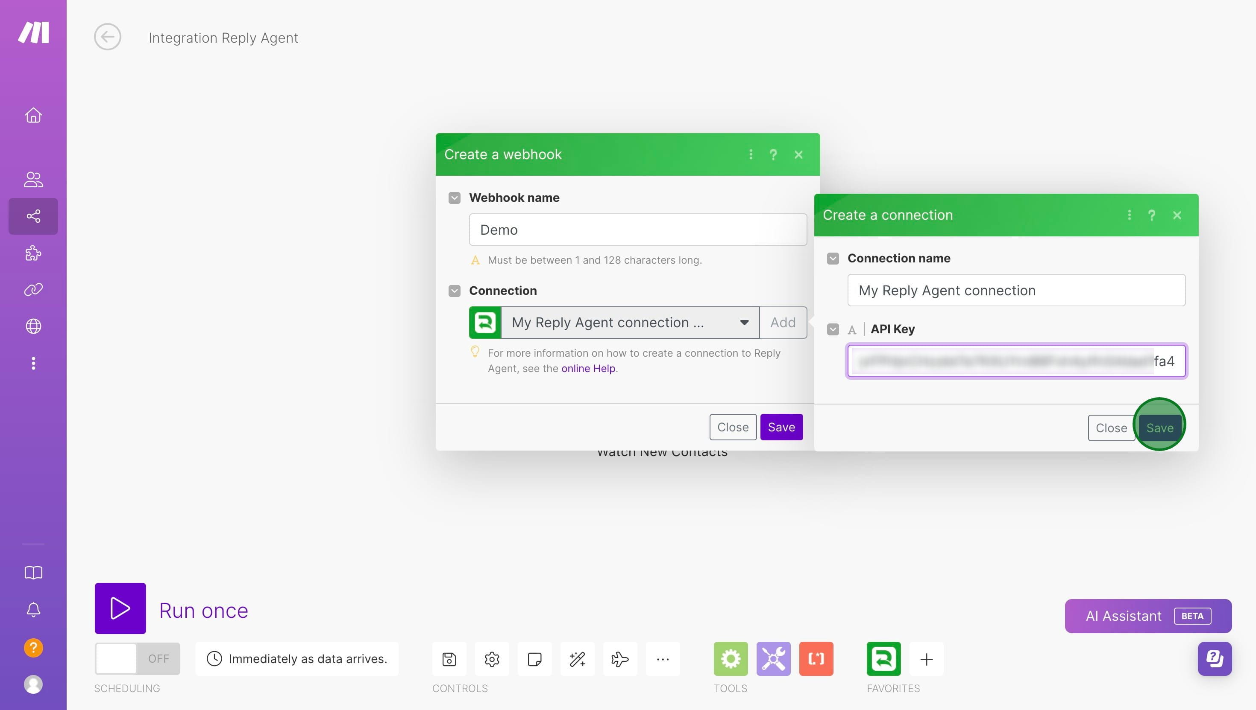Toggle the API Key map A icon
The width and height of the screenshot is (1256, 710).
point(852,330)
